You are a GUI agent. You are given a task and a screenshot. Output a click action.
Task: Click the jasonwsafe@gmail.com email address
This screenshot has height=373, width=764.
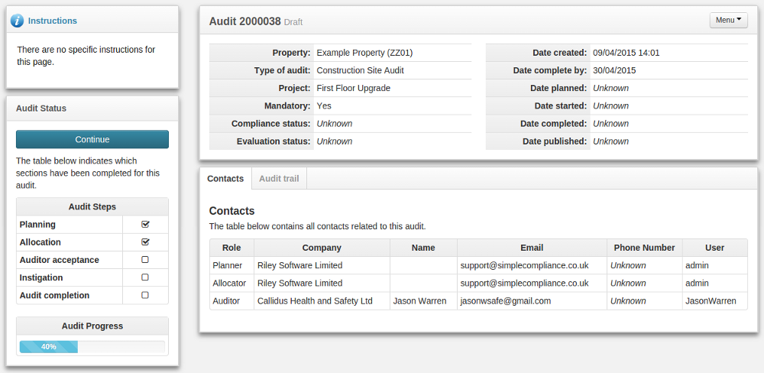[505, 301]
